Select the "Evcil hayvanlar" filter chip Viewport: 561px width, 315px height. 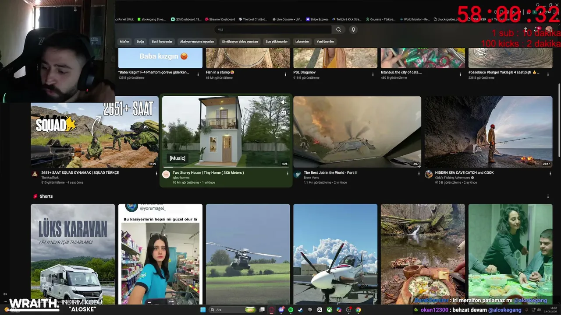(162, 42)
